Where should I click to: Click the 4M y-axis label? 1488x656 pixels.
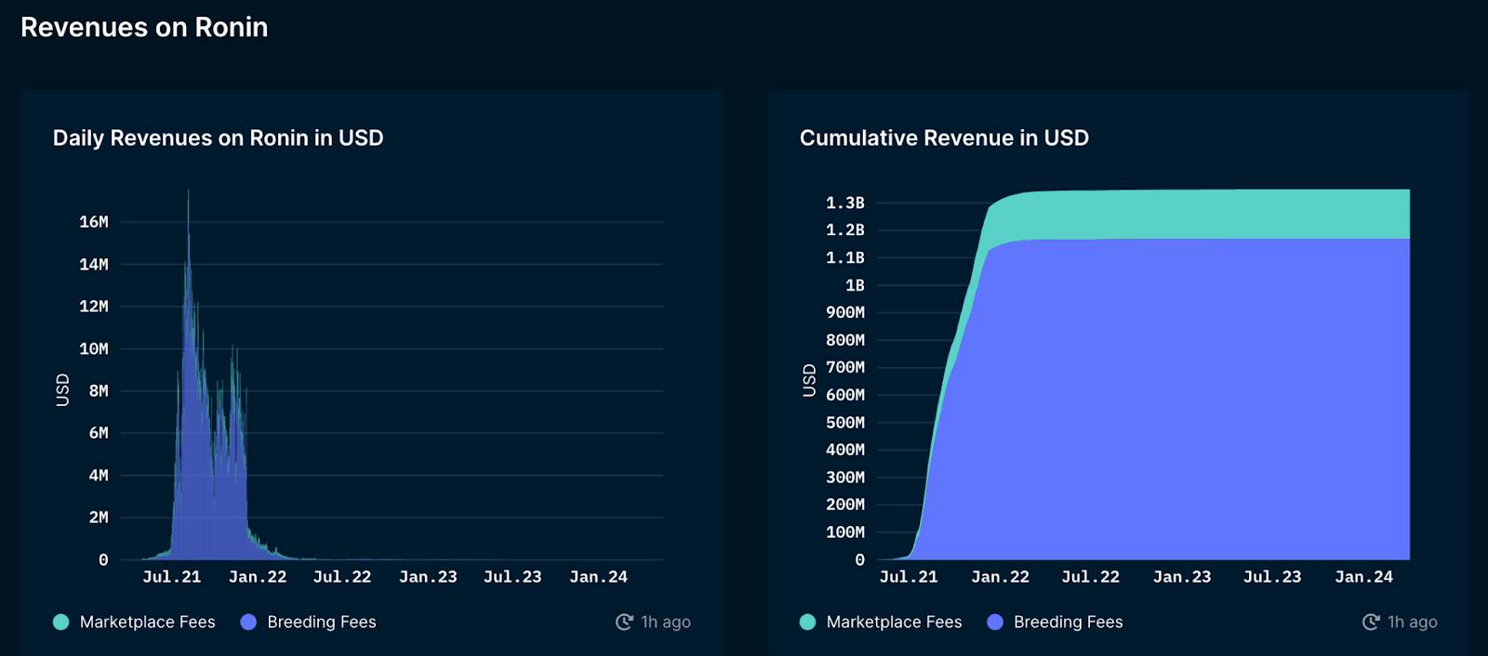point(99,476)
